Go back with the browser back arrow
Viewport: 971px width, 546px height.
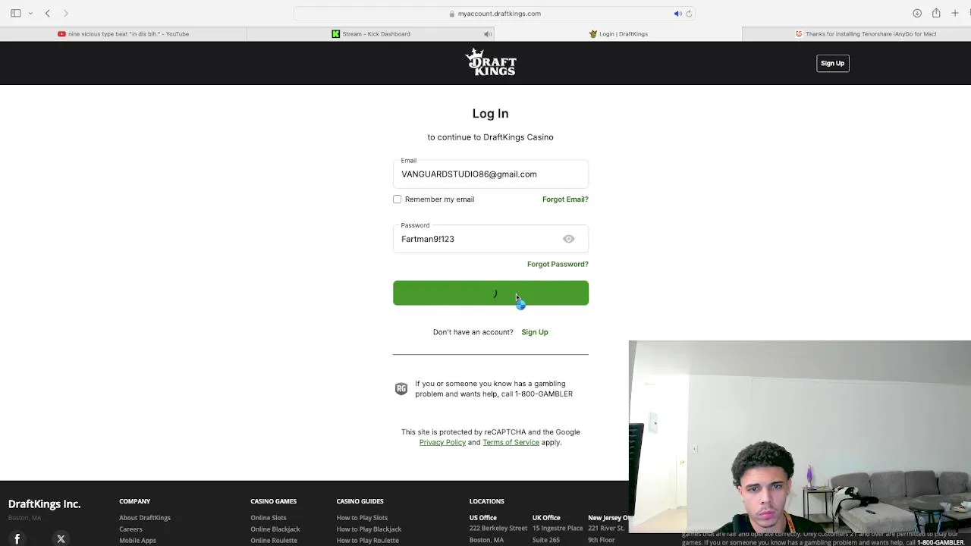click(48, 13)
